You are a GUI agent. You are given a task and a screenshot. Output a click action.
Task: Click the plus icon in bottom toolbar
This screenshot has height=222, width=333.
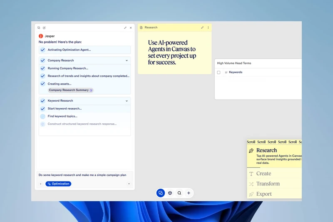click(x=189, y=193)
